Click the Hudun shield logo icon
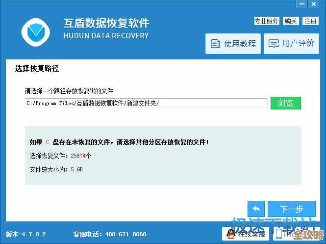Viewport: 326px width, 244px height. click(x=36, y=32)
